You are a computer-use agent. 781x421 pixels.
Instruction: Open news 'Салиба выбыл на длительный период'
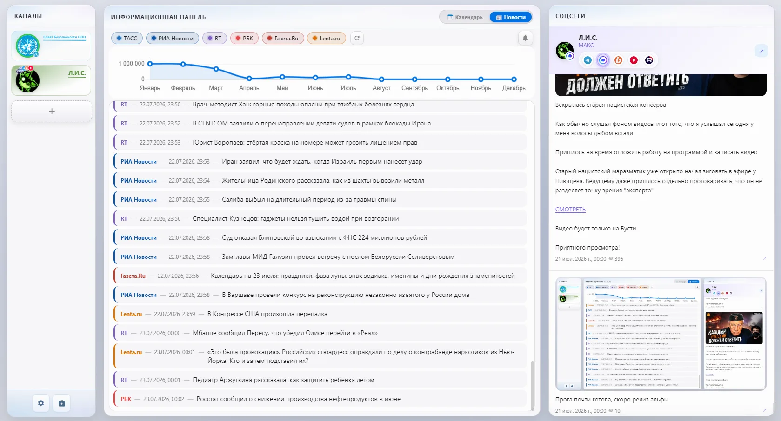320,200
